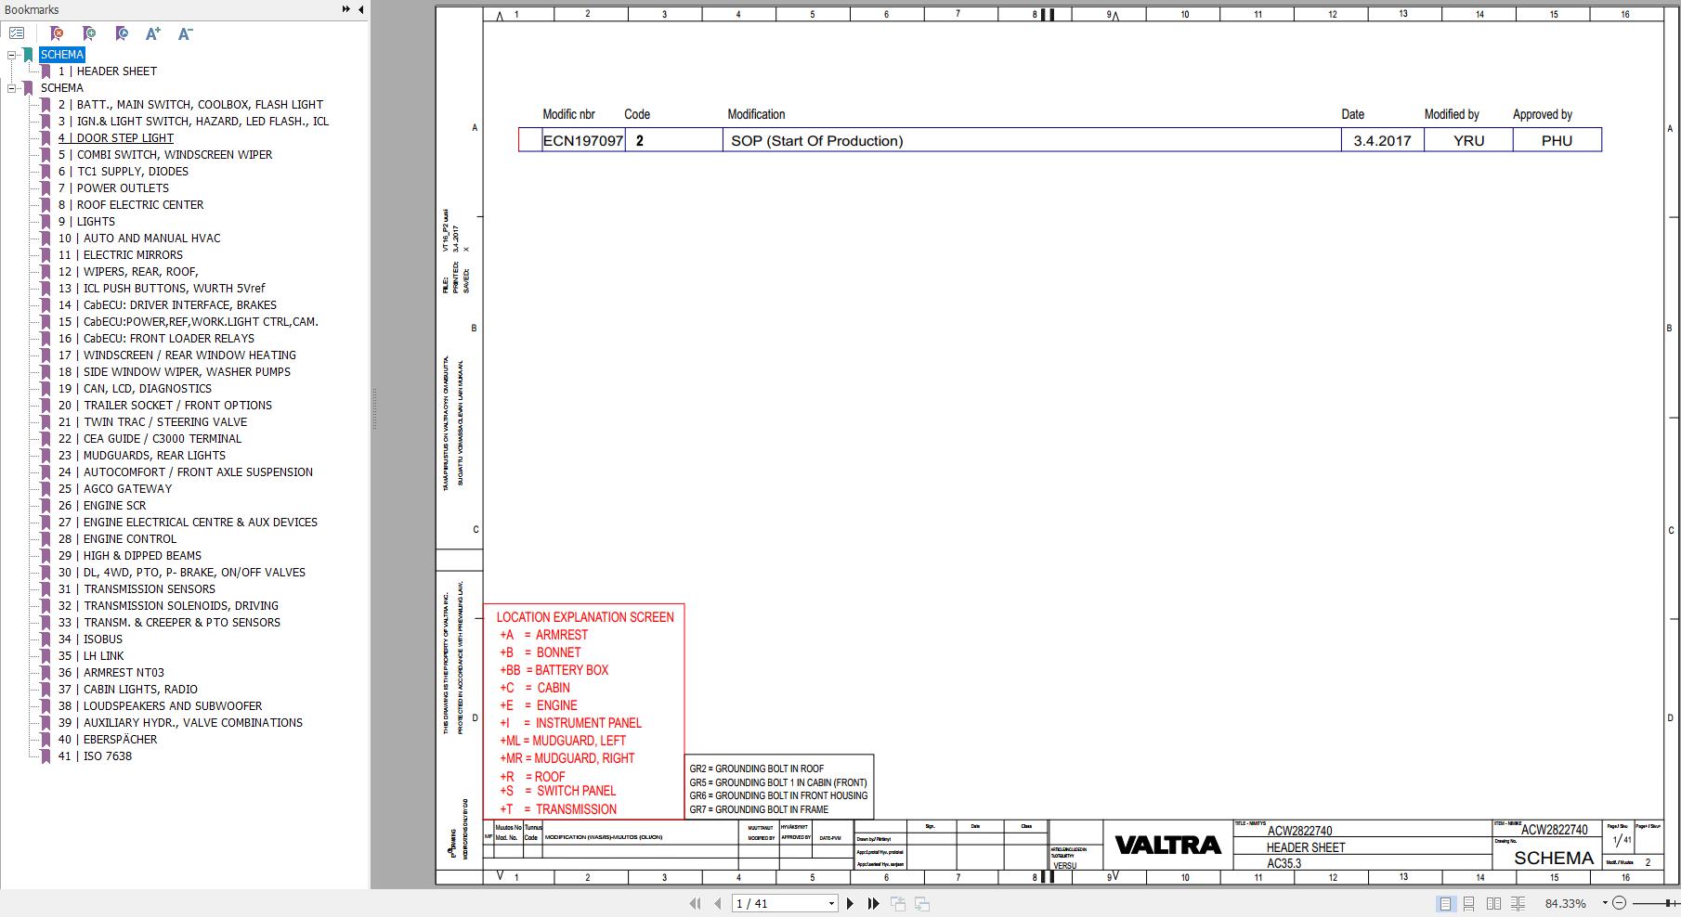Open bookmark 11 | ELECTRIC MIRRORS
1681x917 pixels.
(121, 255)
